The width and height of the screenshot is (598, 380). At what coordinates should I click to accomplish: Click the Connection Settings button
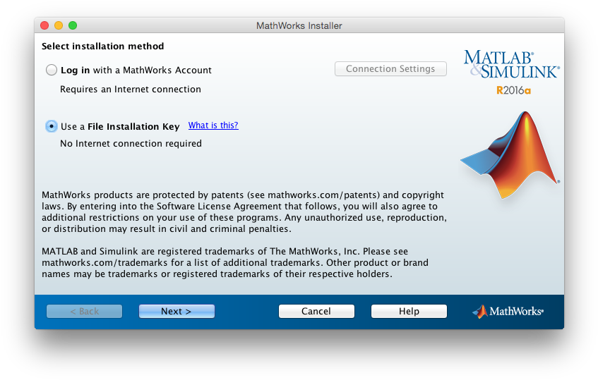(x=390, y=69)
